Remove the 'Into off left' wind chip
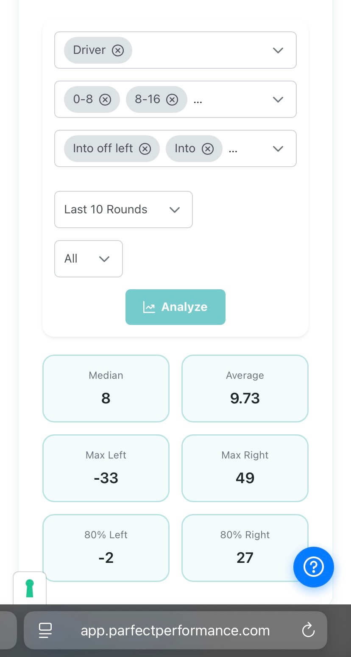 pyautogui.click(x=145, y=149)
